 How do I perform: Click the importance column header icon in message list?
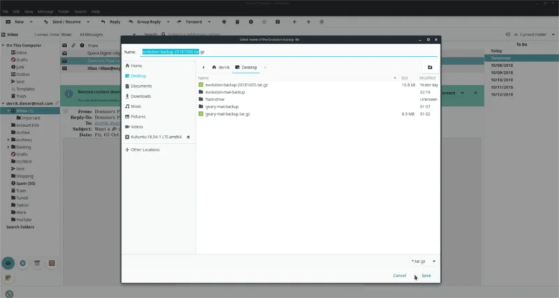coord(82,45)
